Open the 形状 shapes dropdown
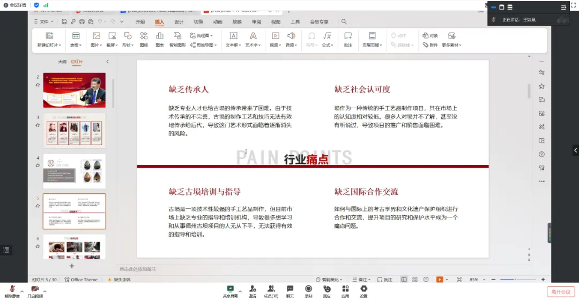 click(x=128, y=46)
